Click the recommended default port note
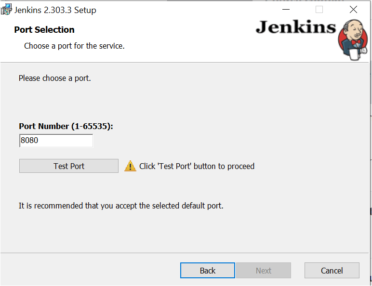Viewport: 372px width, 286px height. (121, 206)
